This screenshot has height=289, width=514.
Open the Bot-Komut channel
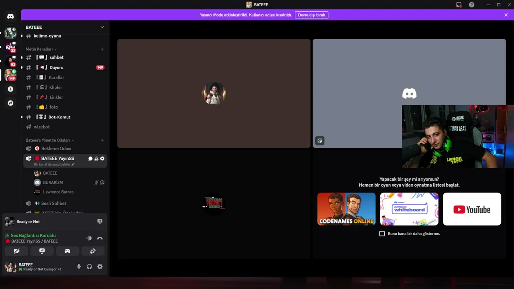tap(64, 117)
